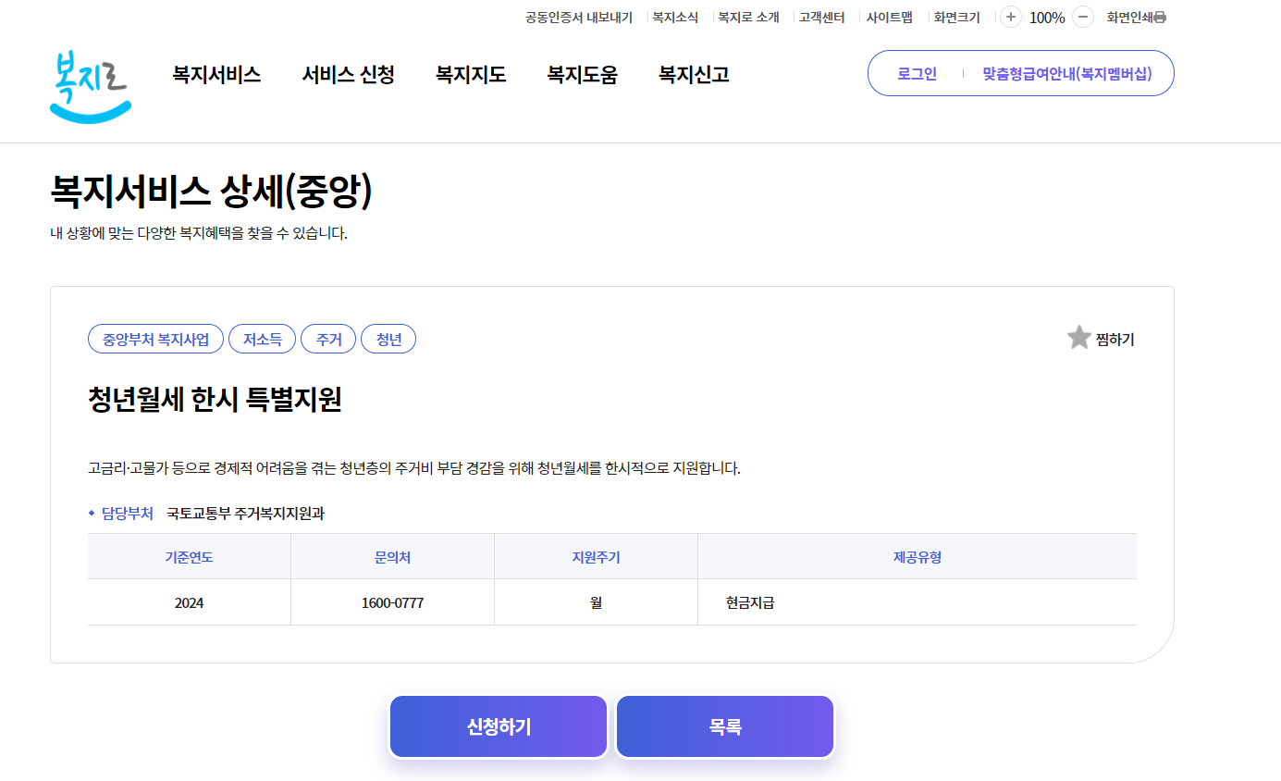Open the 사이트맵 page

pyautogui.click(x=892, y=17)
